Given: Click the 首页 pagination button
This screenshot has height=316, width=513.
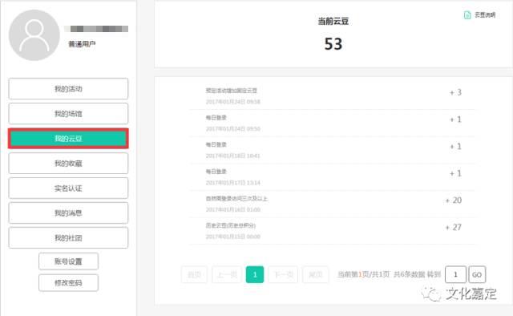Looking at the screenshot, I should [x=194, y=274].
